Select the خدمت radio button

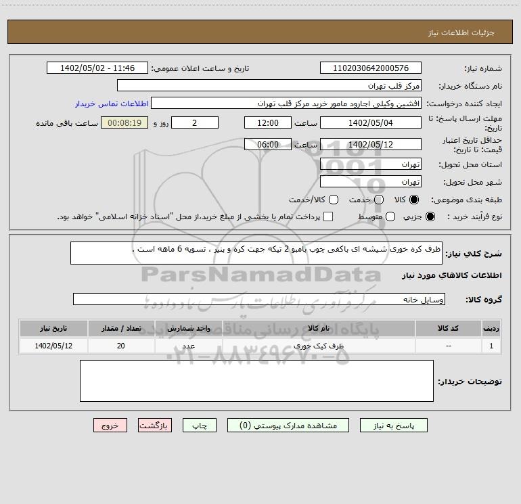click(379, 200)
